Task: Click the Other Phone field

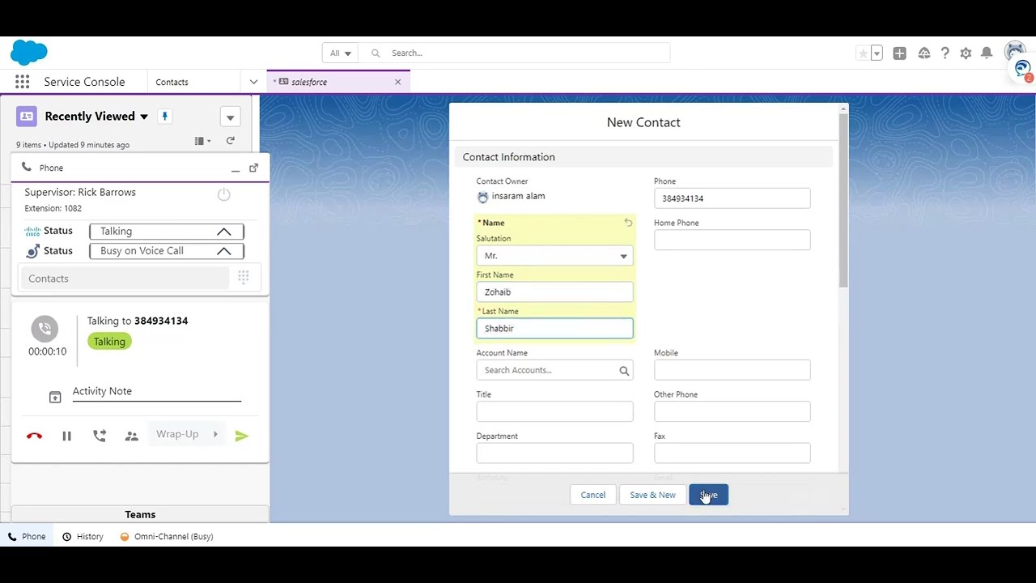Action: 732,411
